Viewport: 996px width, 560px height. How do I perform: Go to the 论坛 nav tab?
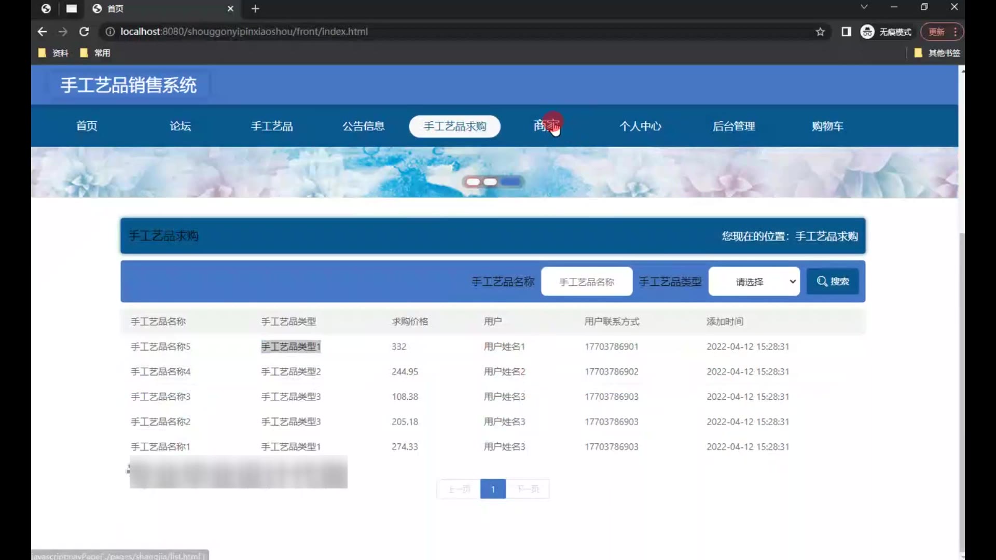[x=180, y=126]
